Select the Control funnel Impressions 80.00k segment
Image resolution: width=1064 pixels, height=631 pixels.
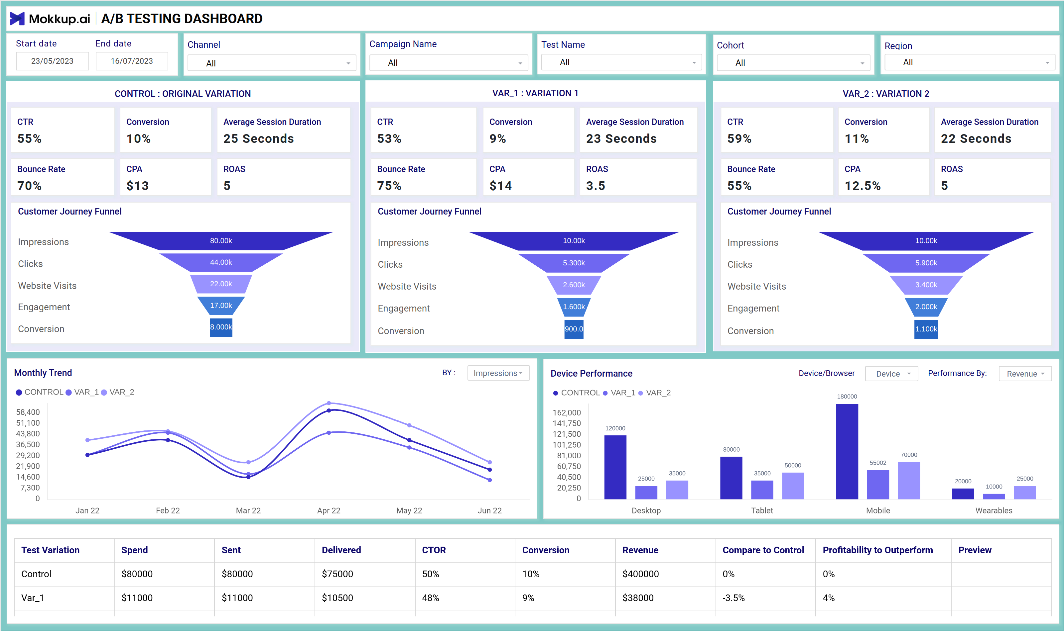[x=221, y=241]
